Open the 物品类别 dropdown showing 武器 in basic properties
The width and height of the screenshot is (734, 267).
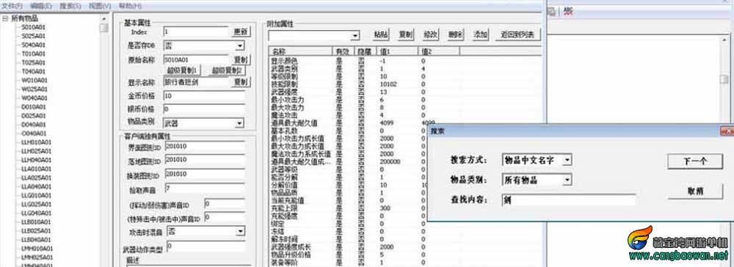pyautogui.click(x=239, y=123)
